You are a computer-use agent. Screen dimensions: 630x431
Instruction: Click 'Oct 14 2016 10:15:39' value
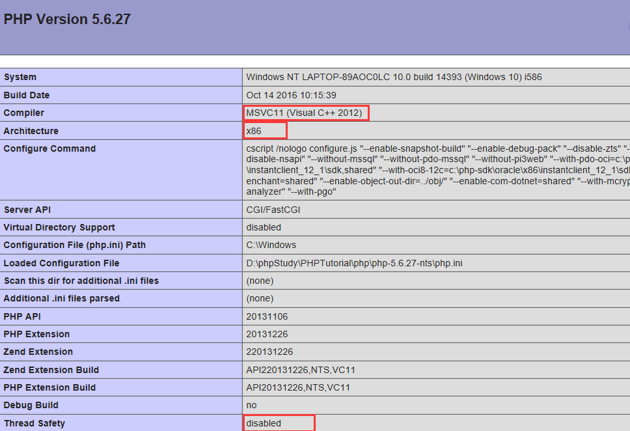tap(292, 95)
